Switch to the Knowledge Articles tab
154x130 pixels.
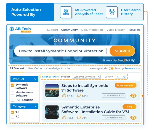[58, 68]
